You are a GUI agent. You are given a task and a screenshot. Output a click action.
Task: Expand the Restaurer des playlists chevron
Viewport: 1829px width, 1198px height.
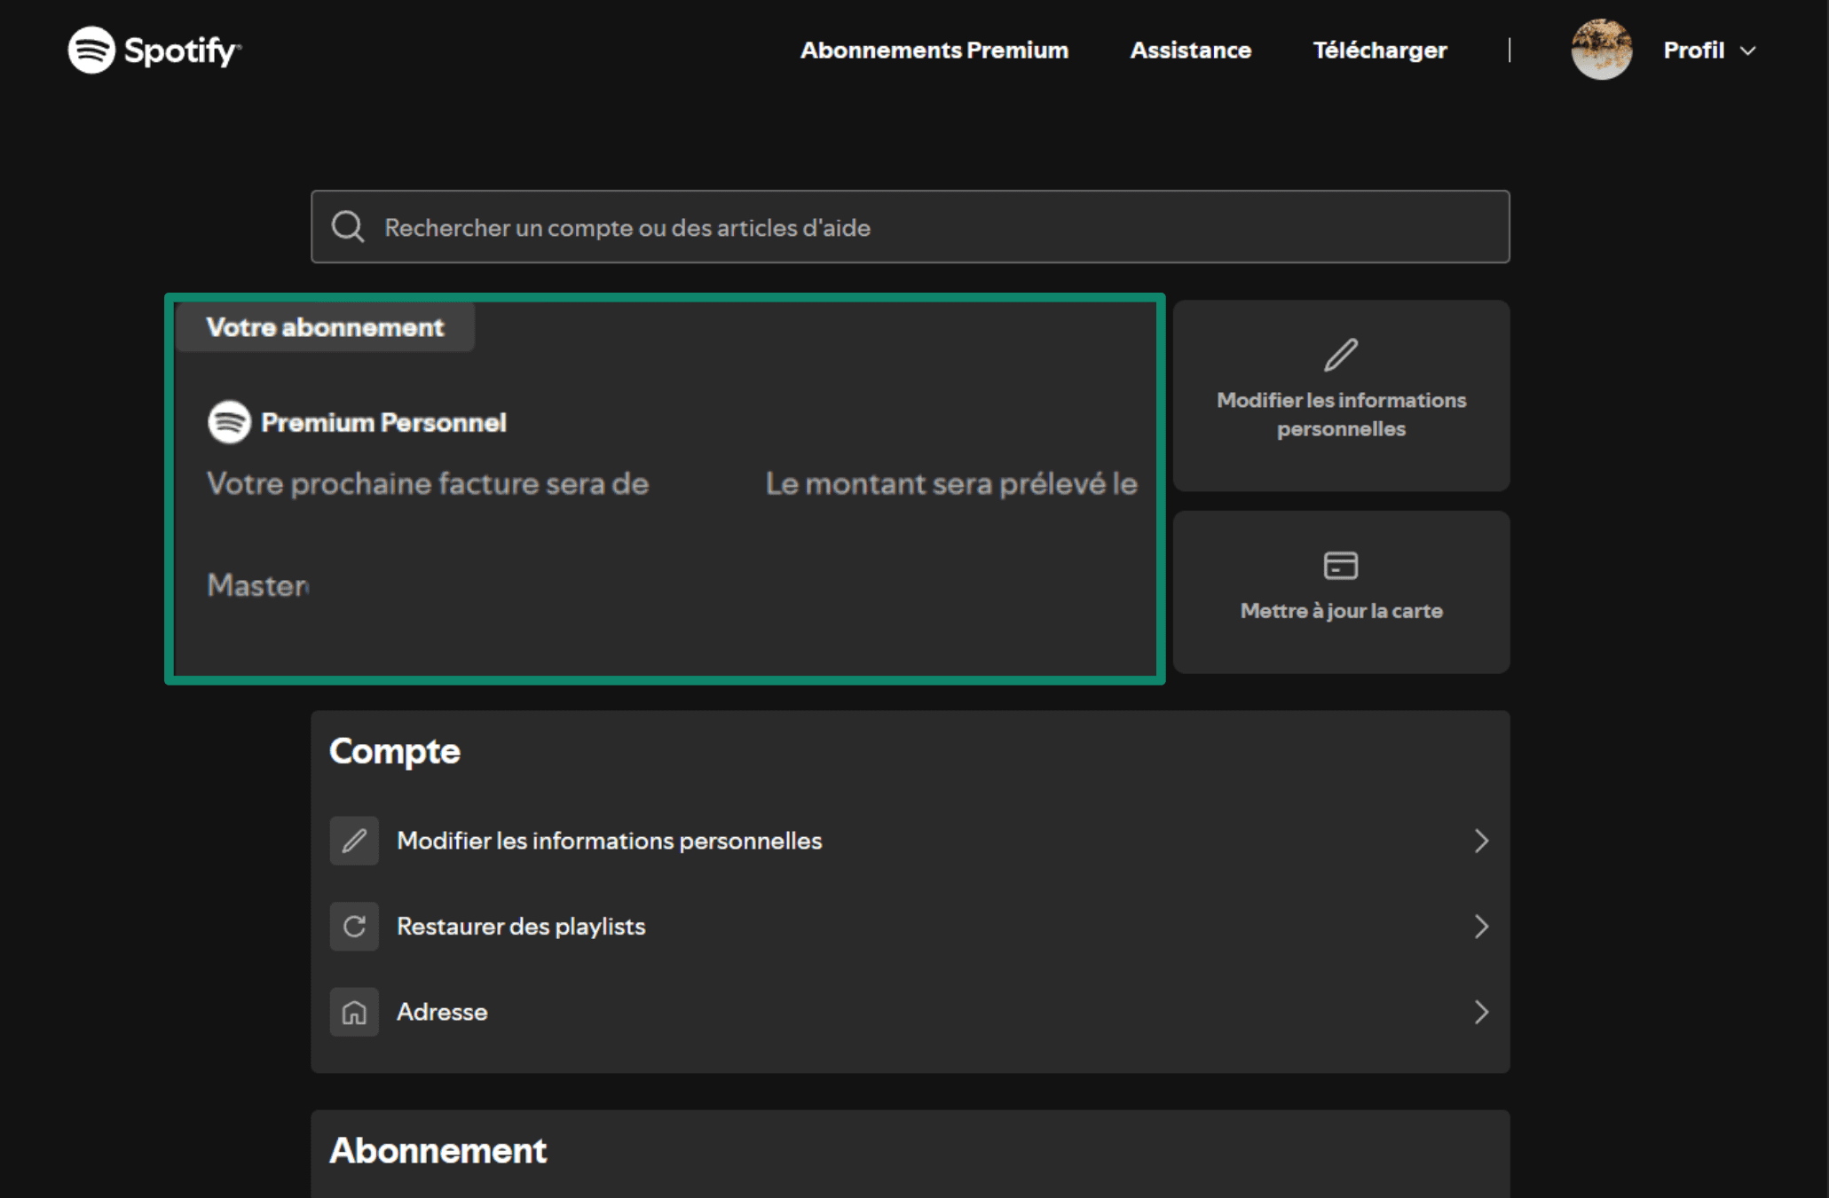pyautogui.click(x=1480, y=927)
